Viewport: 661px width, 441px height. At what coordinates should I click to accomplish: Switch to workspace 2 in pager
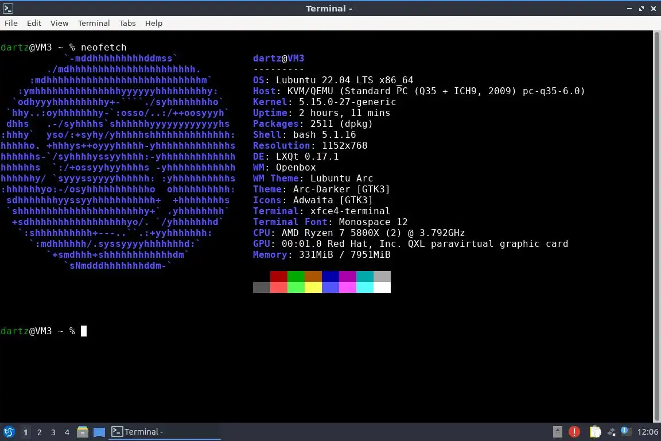click(x=39, y=432)
